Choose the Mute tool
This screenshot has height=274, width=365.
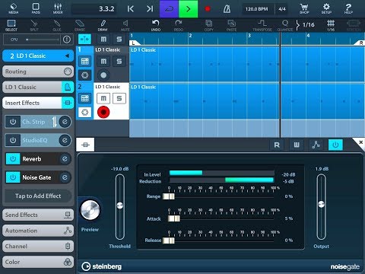coord(125,25)
